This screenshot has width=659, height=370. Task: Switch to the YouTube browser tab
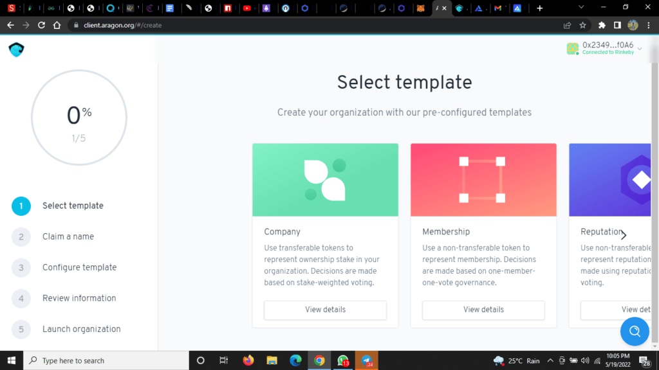(247, 8)
